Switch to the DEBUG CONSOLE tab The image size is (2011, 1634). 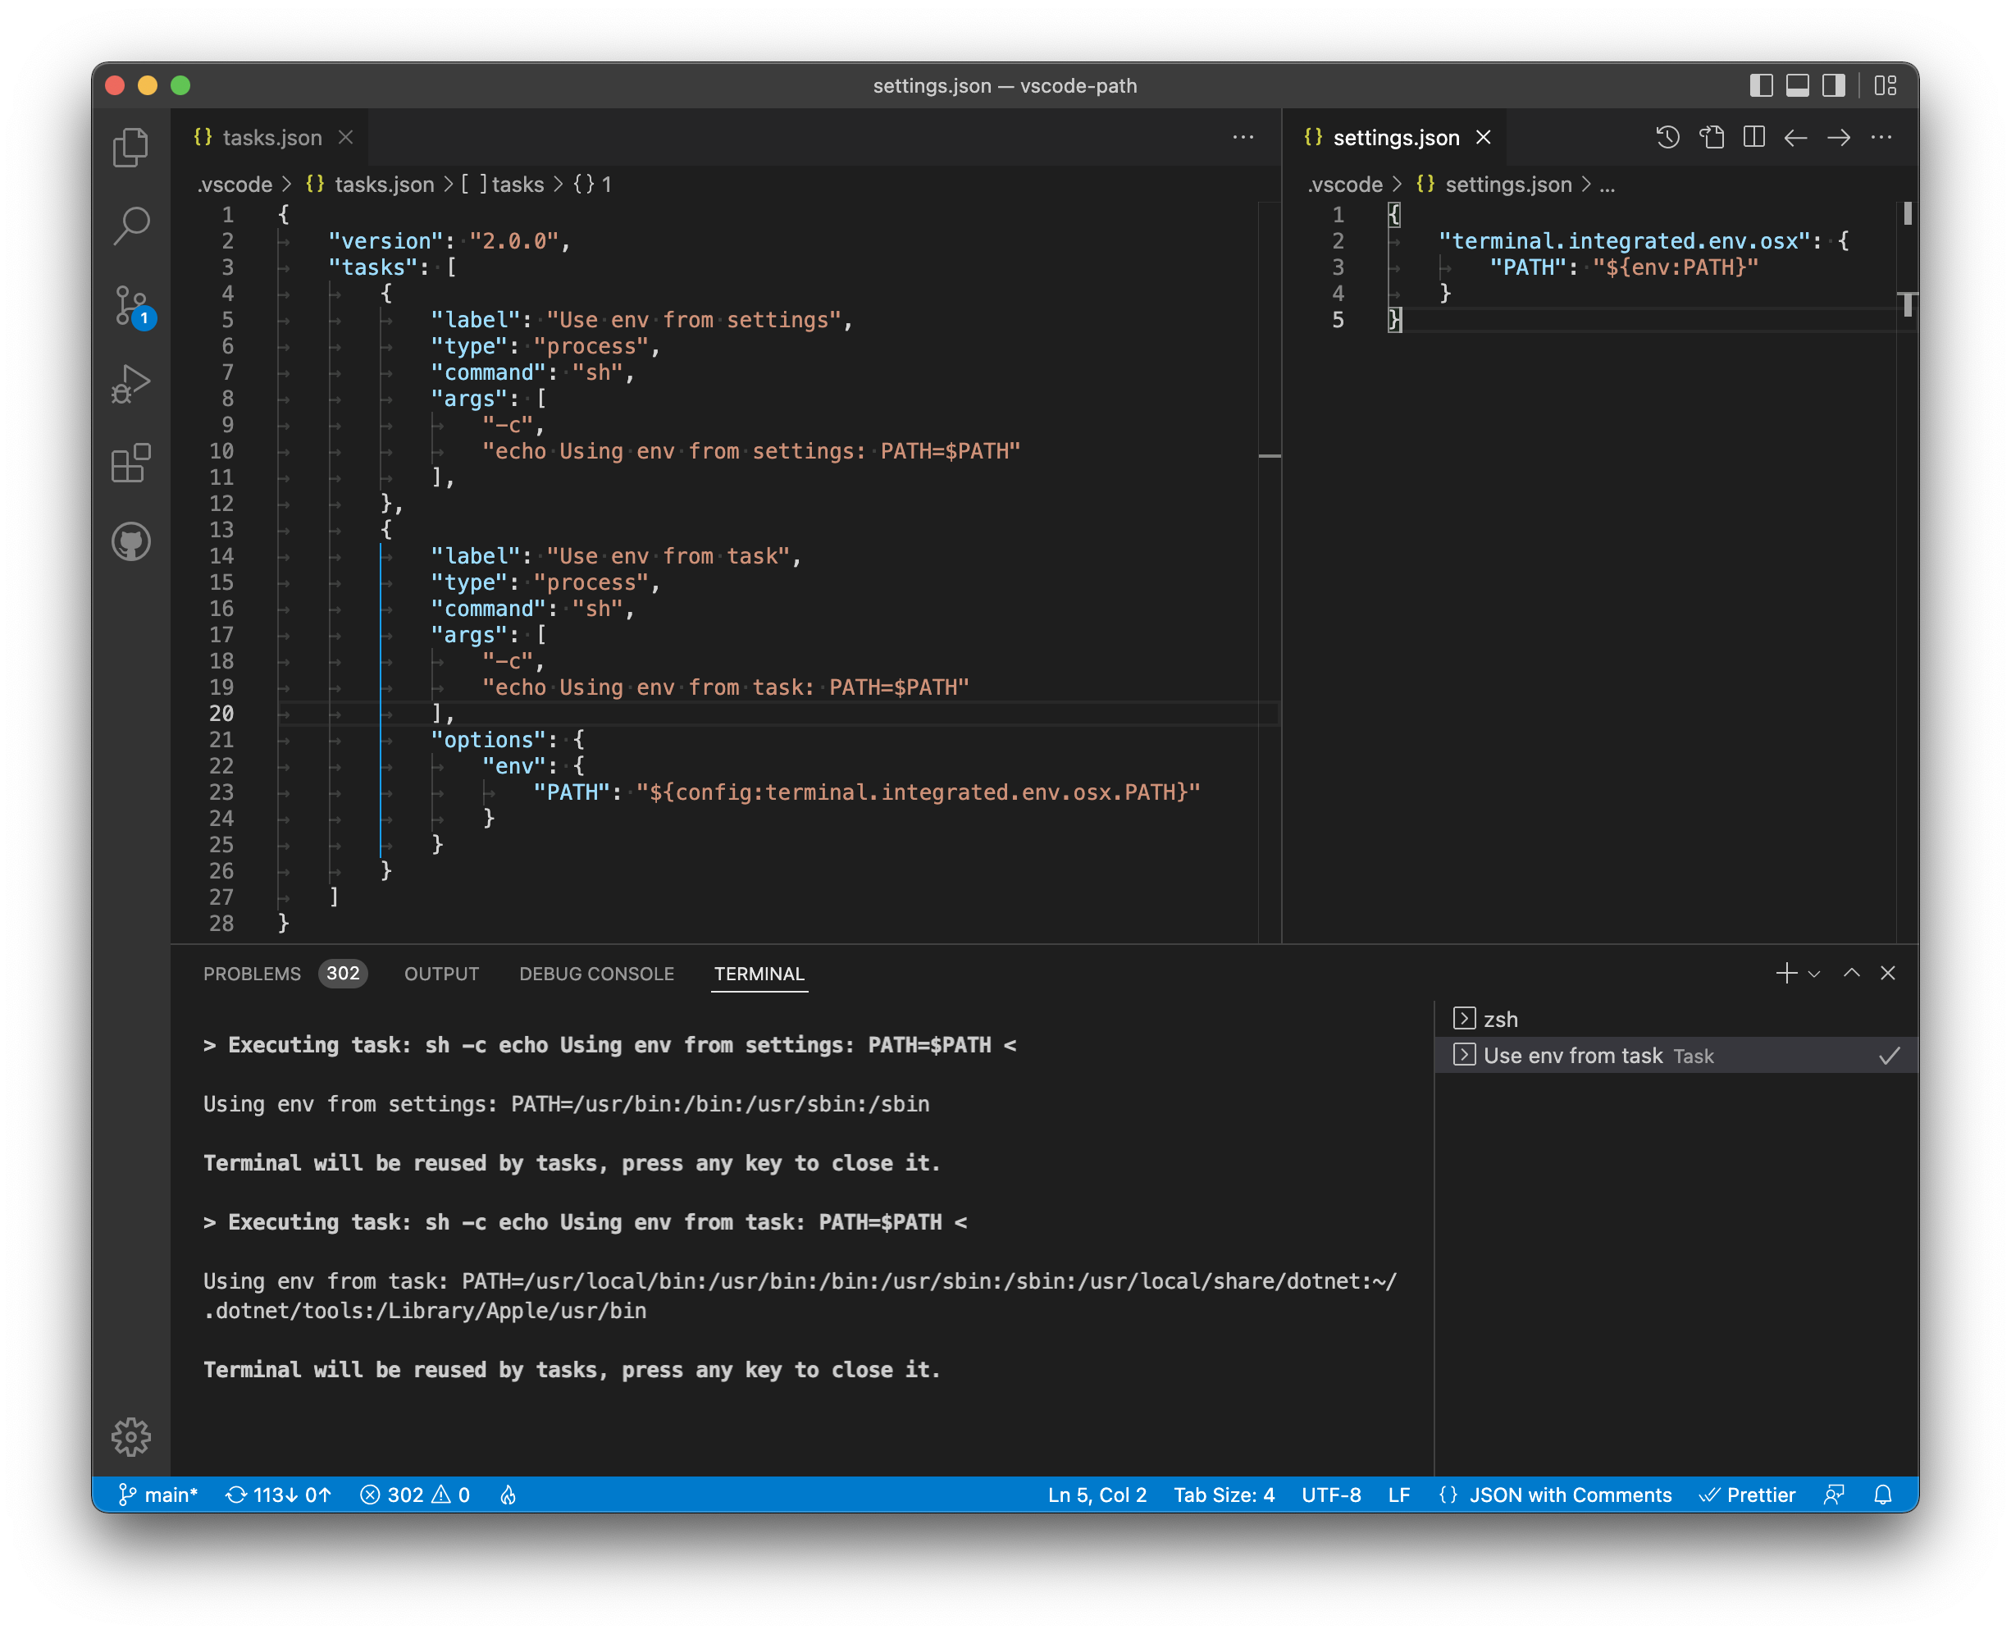(595, 973)
